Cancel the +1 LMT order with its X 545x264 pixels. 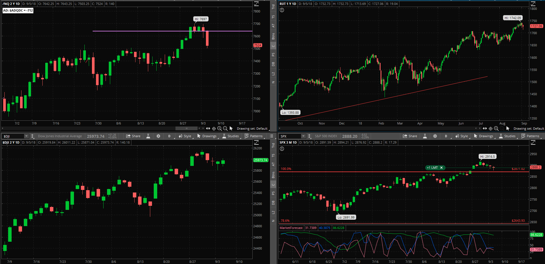click(x=441, y=168)
